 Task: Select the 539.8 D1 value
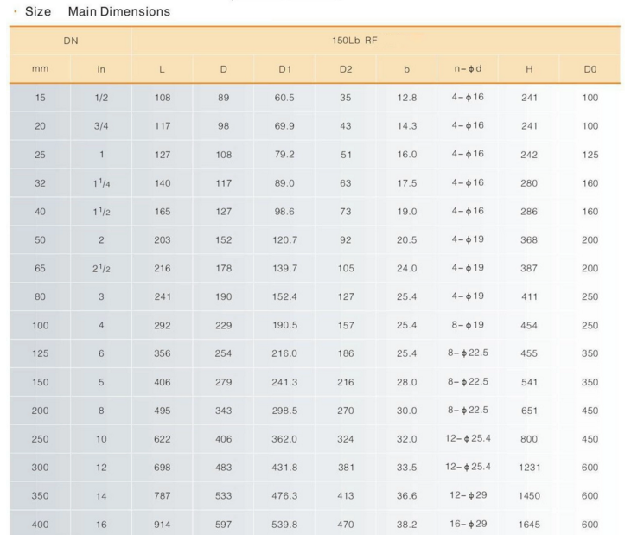[x=284, y=525]
